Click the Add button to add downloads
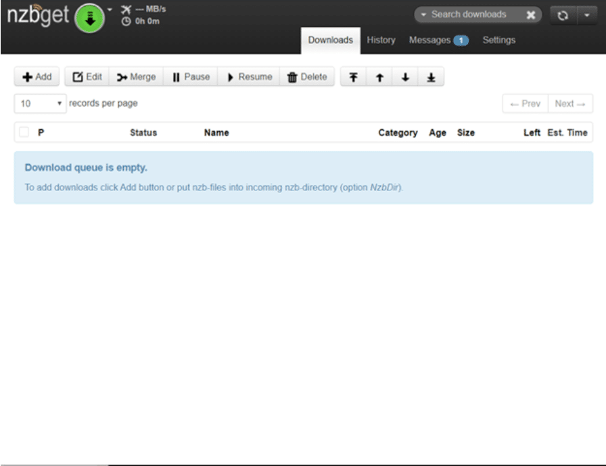Screen dimensions: 606x466 click(37, 77)
